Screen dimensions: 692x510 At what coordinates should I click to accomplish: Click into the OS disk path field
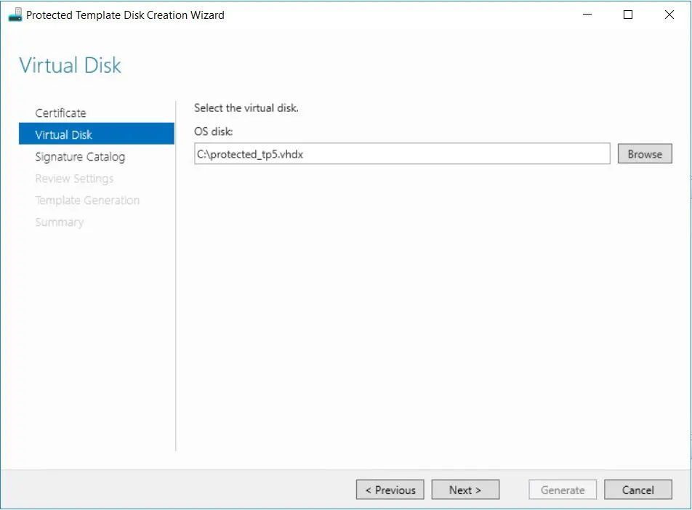click(x=402, y=154)
